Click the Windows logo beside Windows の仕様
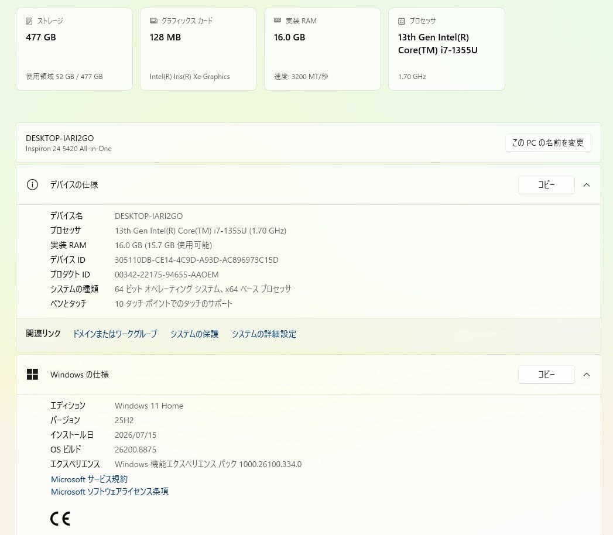 pos(32,375)
